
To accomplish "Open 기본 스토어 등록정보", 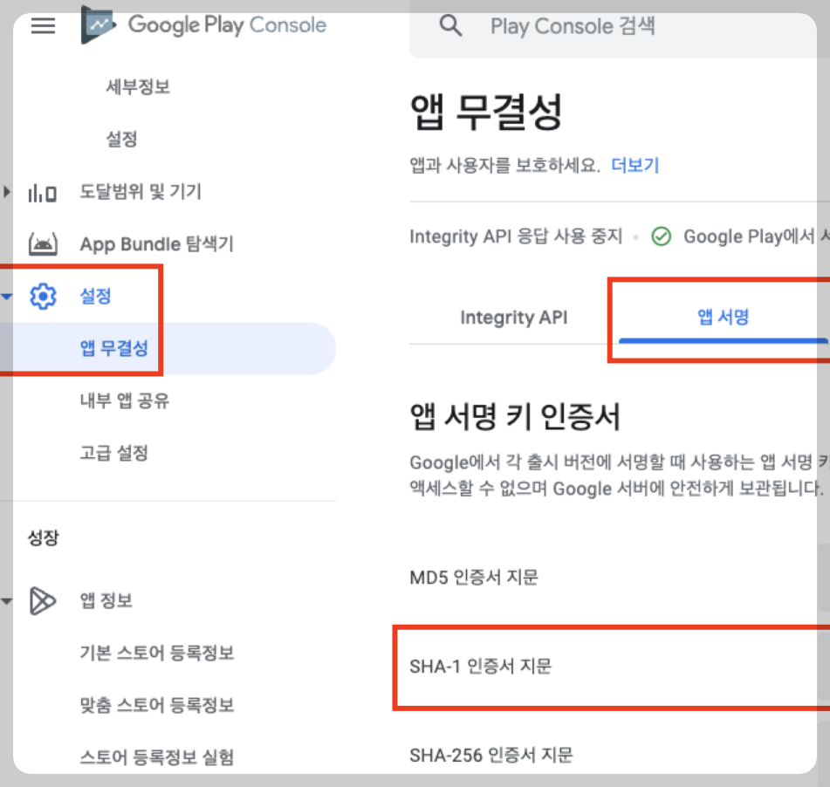I will 157,653.
